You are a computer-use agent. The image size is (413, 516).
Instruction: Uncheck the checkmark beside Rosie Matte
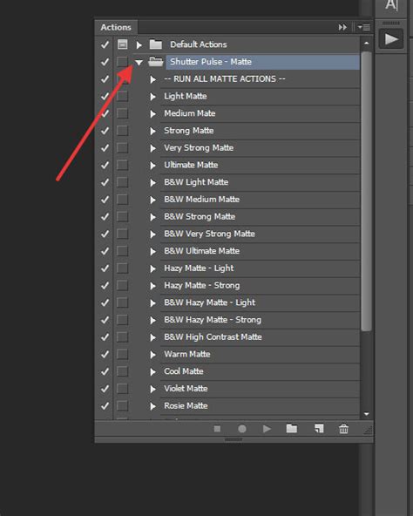click(105, 406)
